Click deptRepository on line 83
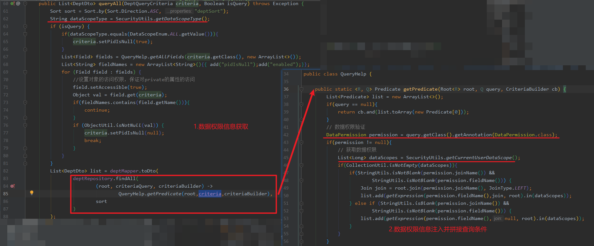 tap(93, 178)
